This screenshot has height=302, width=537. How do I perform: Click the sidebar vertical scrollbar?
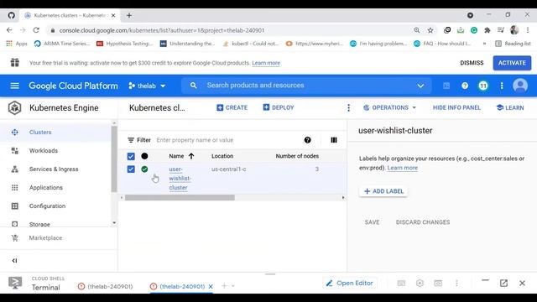pyautogui.click(x=114, y=159)
